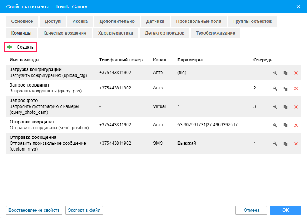Click Экспорт в файл button

84,210
